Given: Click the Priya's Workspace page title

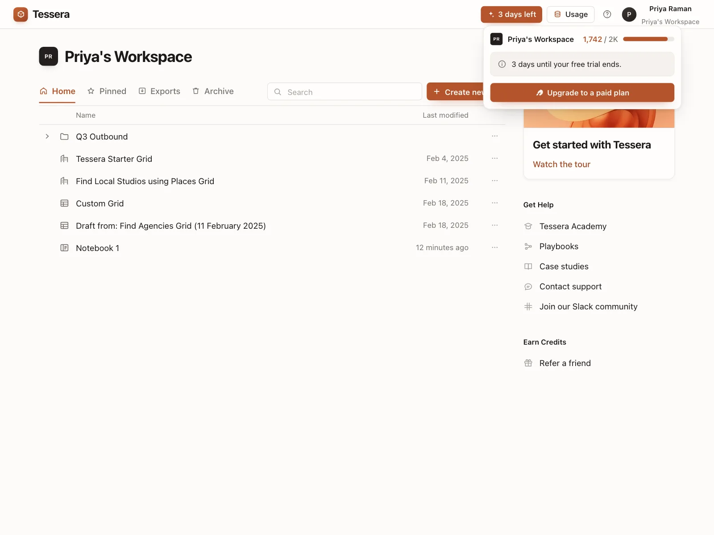Looking at the screenshot, I should [x=128, y=57].
